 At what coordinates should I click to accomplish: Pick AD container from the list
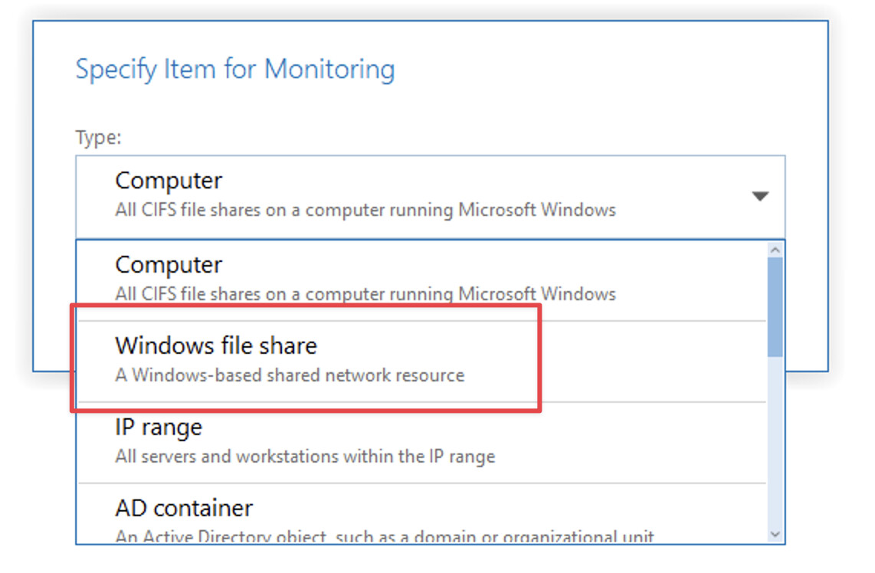pyautogui.click(x=184, y=509)
